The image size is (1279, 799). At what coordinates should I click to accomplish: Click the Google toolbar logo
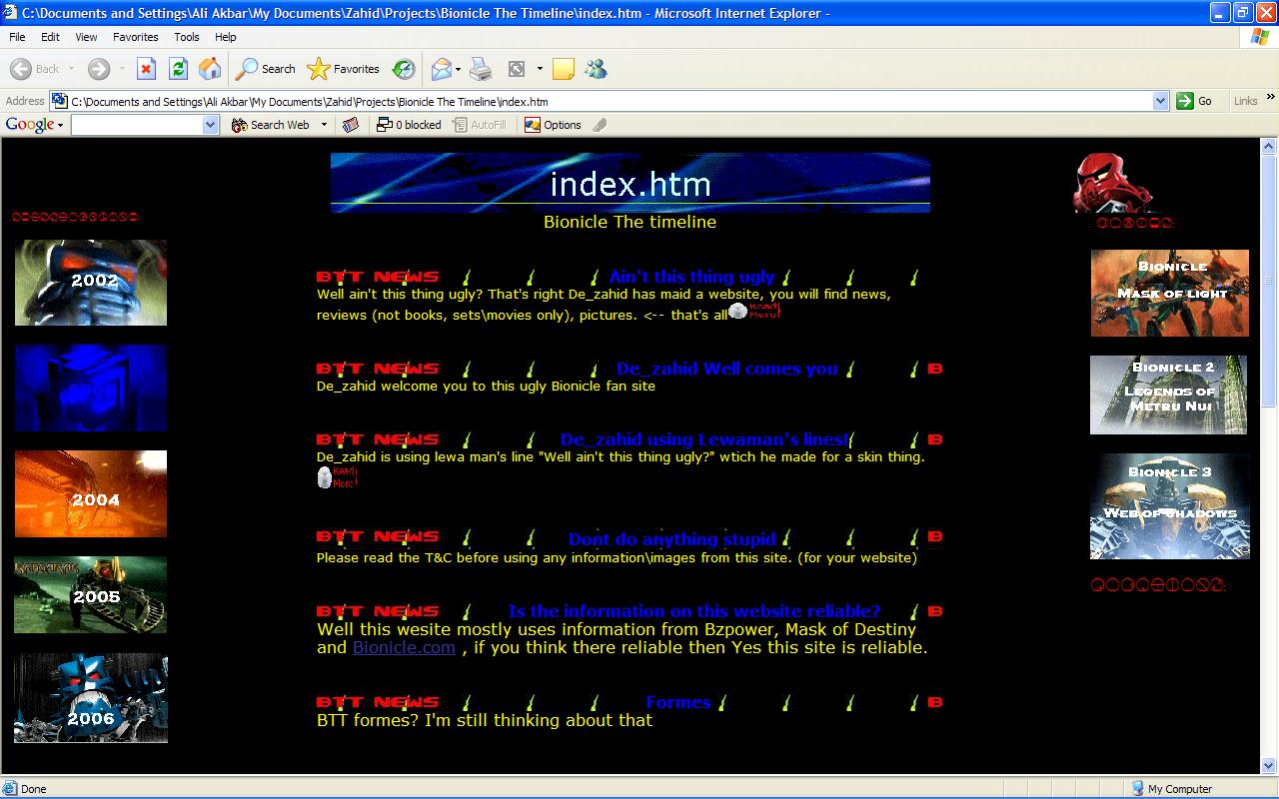(x=29, y=125)
